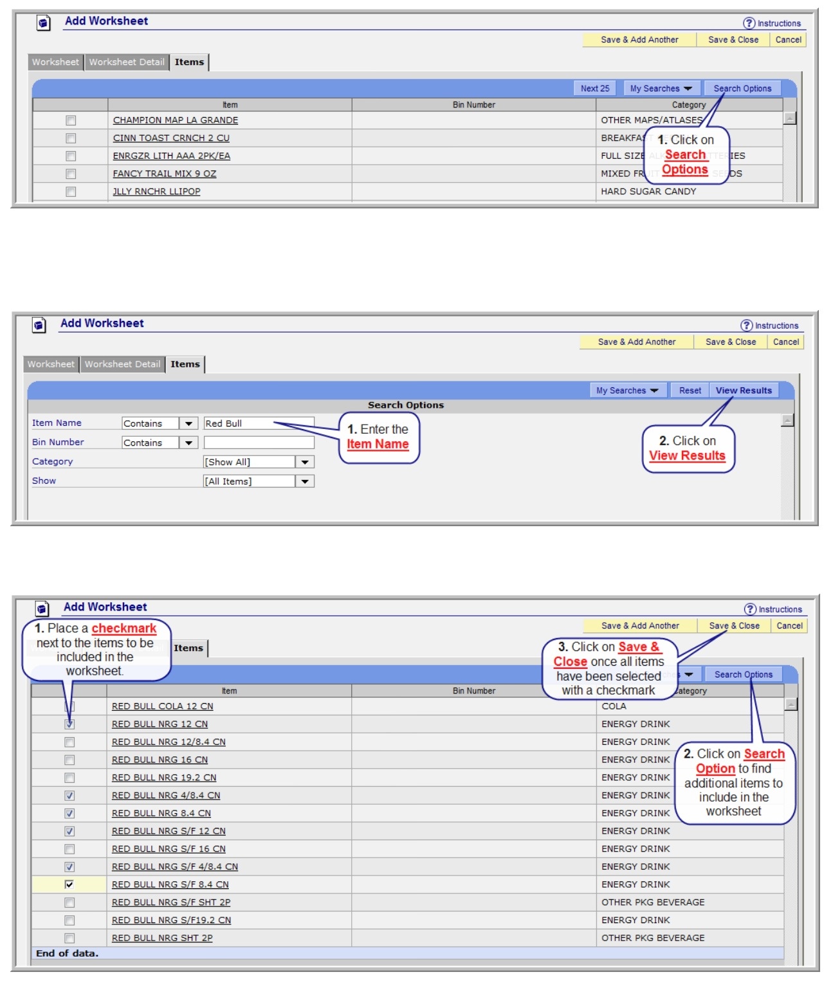Switch to Worksheet Detail tab in middle window
The image size is (833, 981).
tap(122, 364)
